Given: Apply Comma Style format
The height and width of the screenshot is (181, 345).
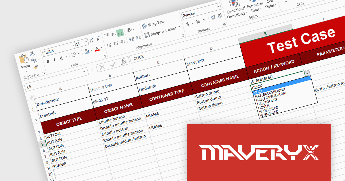Looking at the screenshot, I should [x=204, y=20].
